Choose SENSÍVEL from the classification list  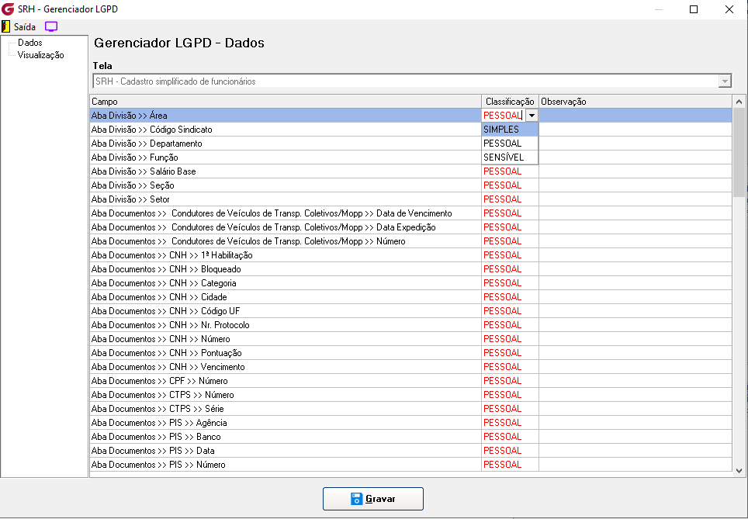pyautogui.click(x=510, y=157)
